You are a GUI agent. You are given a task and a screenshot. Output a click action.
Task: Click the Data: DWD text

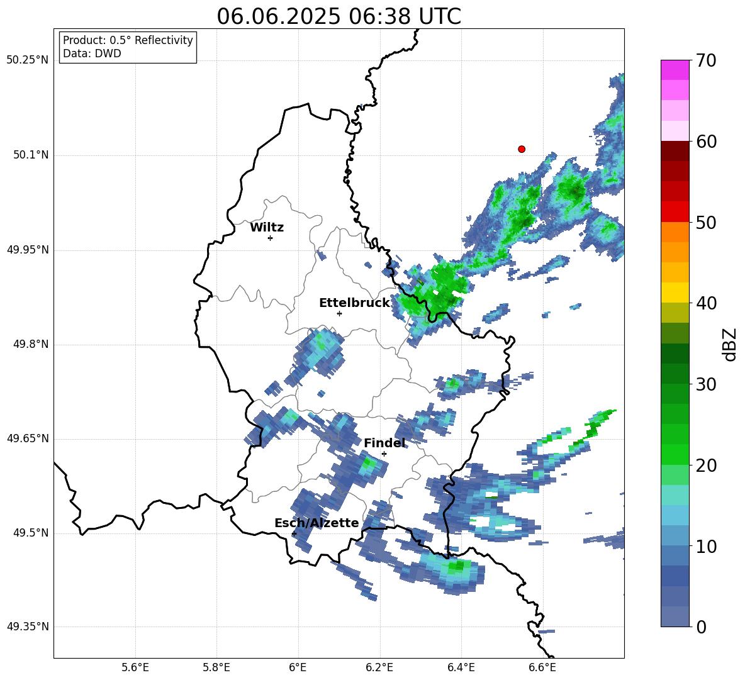coord(92,53)
